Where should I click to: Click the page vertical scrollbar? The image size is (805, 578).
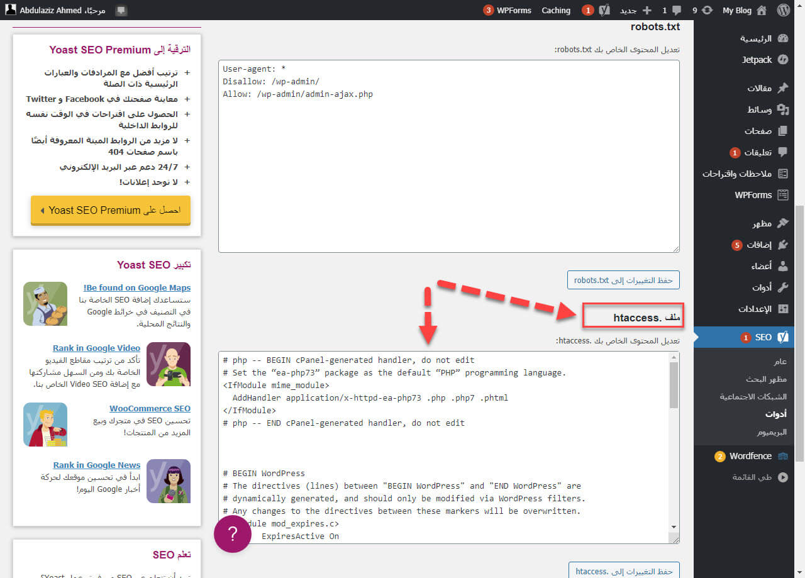coord(799,333)
